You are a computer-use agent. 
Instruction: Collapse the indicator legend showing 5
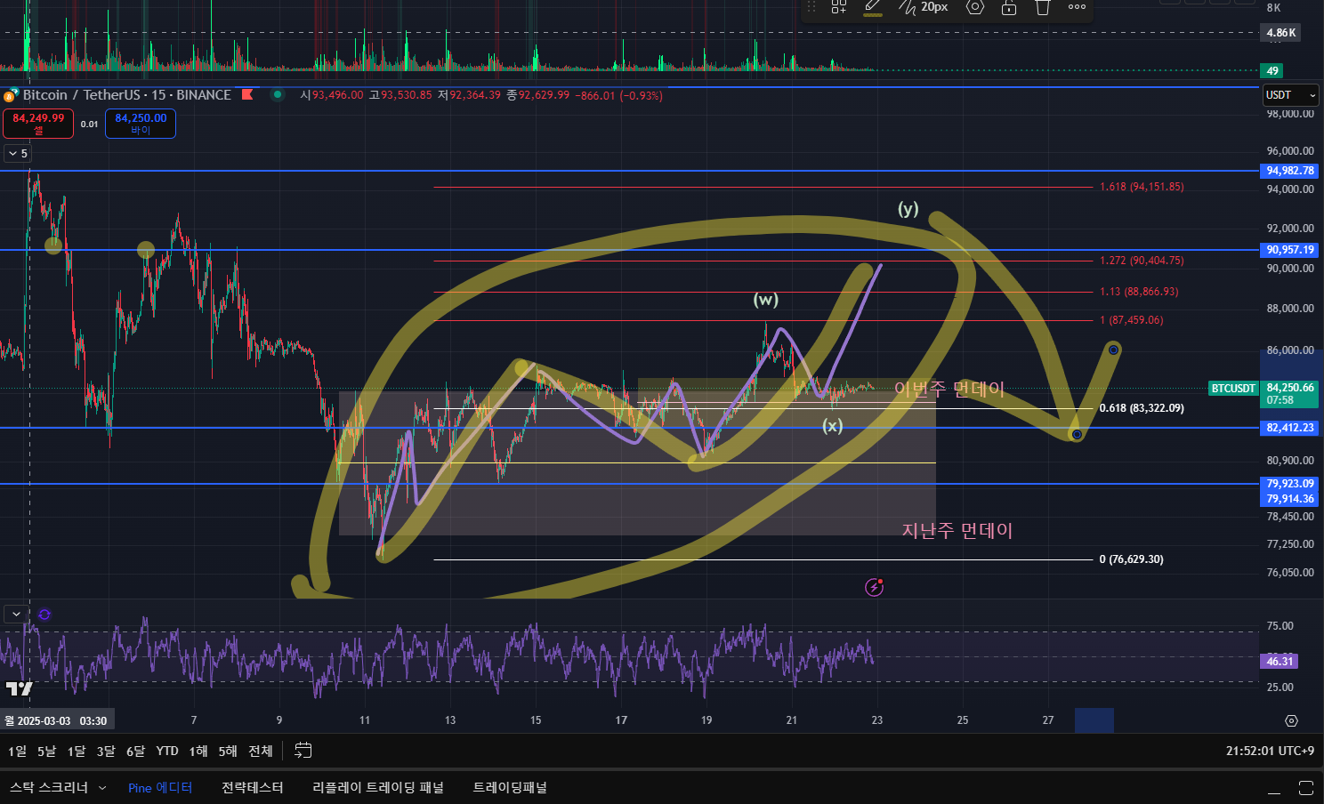coord(18,154)
